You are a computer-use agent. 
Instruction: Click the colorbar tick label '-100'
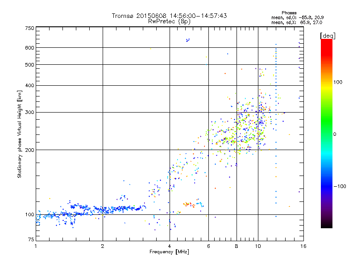click(340, 186)
